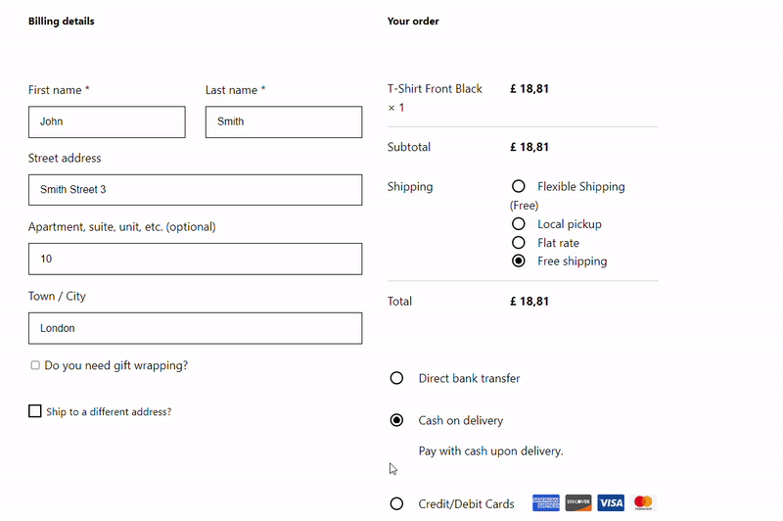Choose Direct bank transfer payment

(396, 378)
